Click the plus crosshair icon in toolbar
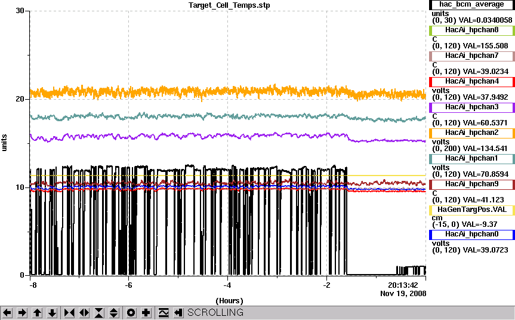This screenshot has height=320, width=515. [x=146, y=312]
